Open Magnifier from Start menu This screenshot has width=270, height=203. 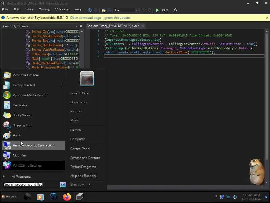coord(34,155)
